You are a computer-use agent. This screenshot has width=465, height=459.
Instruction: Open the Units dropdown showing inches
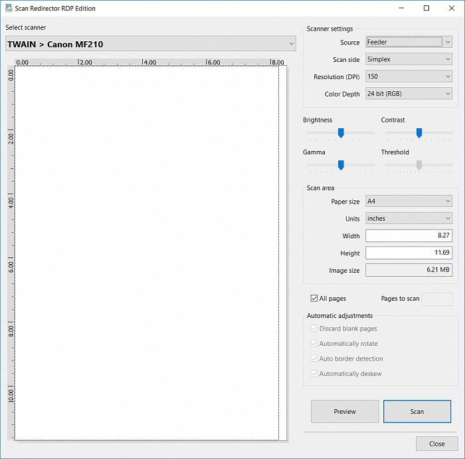tap(409, 218)
